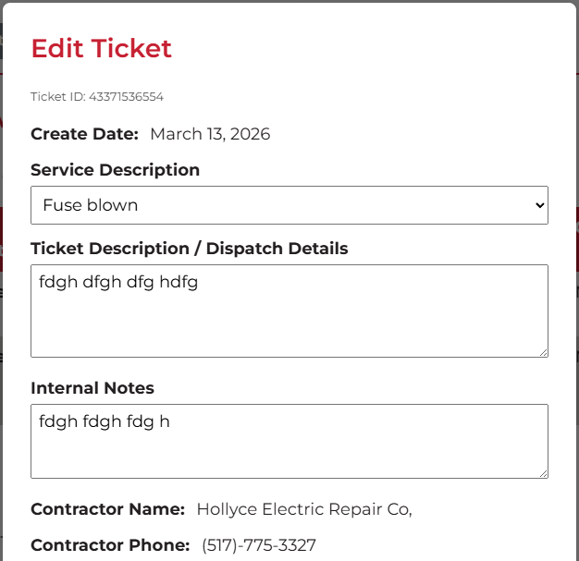Place cursor in the "fdgh dfgh dfg hdfg" text

click(118, 283)
